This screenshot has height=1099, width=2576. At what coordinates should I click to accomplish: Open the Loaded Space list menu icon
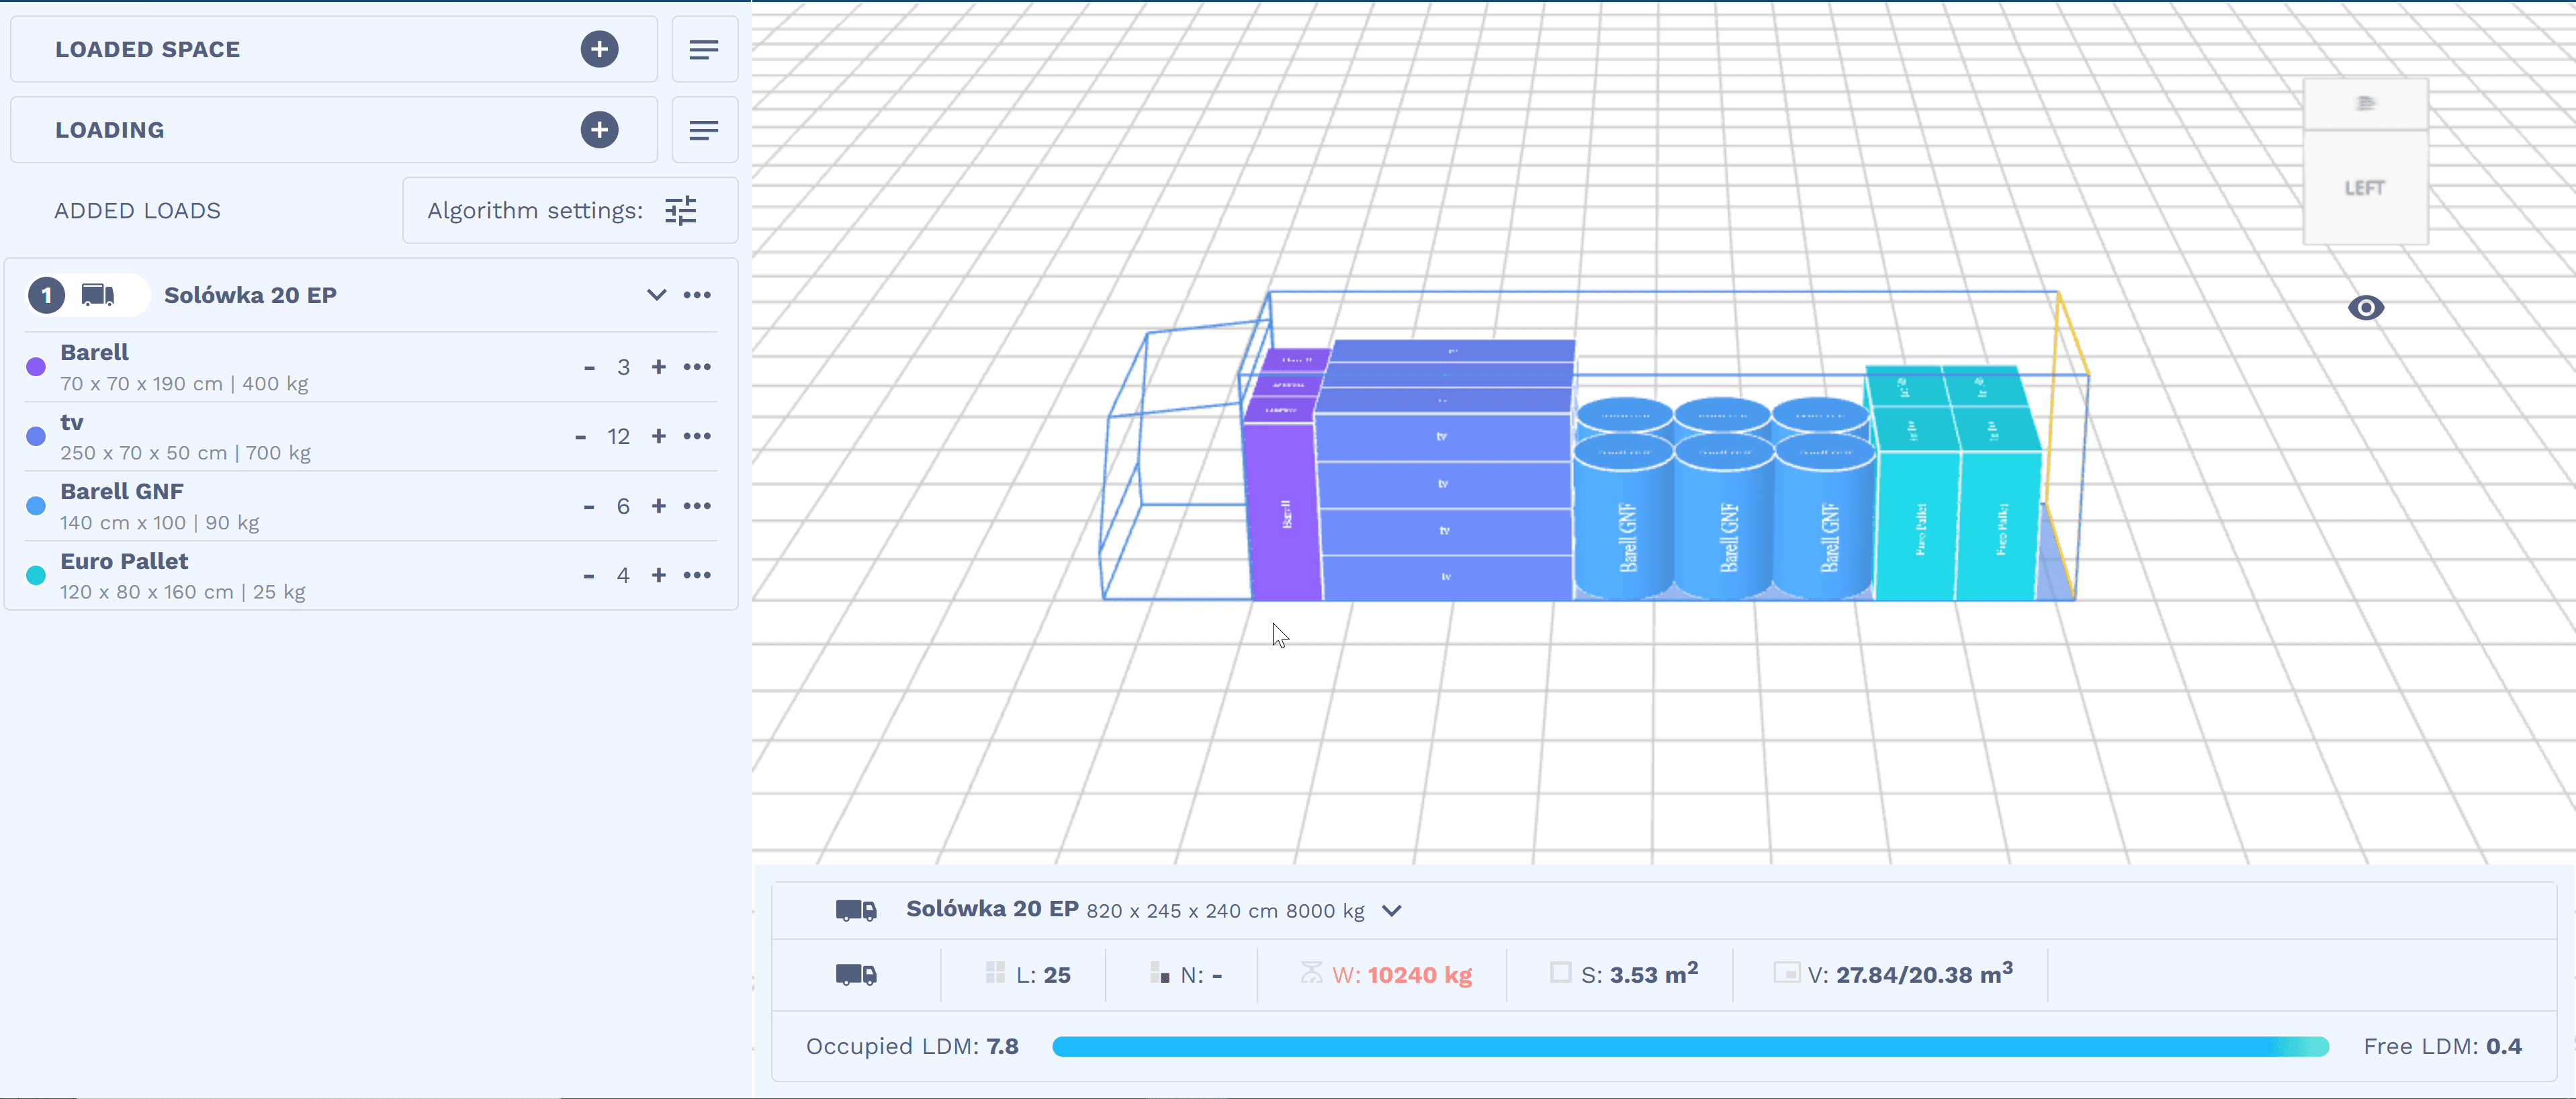(704, 49)
